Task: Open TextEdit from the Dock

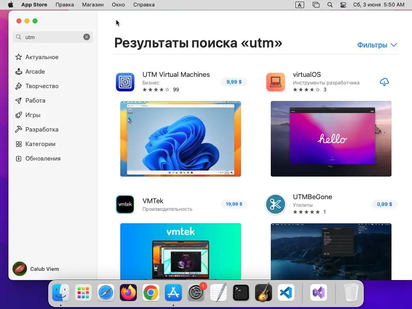Action: 218,293
